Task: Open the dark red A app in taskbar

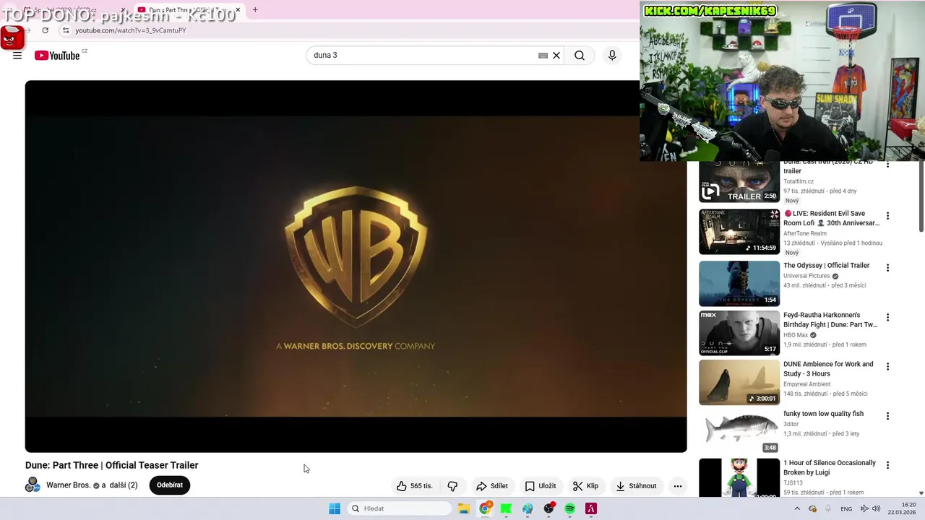Action: click(590, 508)
